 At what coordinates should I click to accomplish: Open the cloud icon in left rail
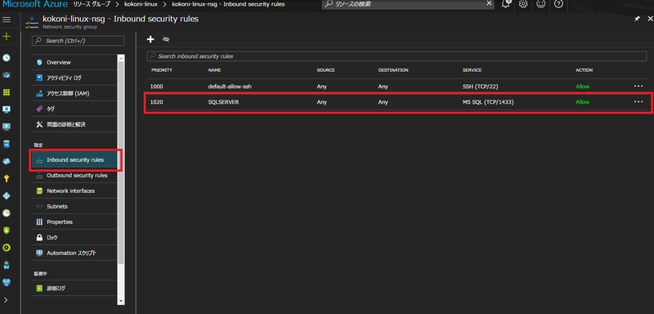click(x=7, y=161)
